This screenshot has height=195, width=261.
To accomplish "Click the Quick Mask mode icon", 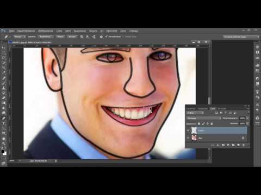I will point(3,158).
